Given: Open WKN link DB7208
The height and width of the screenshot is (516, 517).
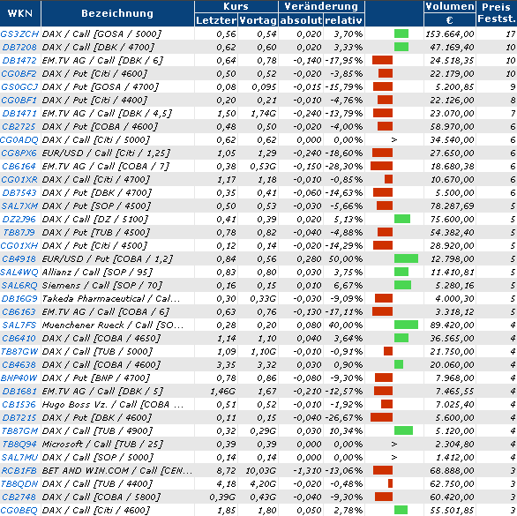Looking at the screenshot, I should tap(19, 47).
